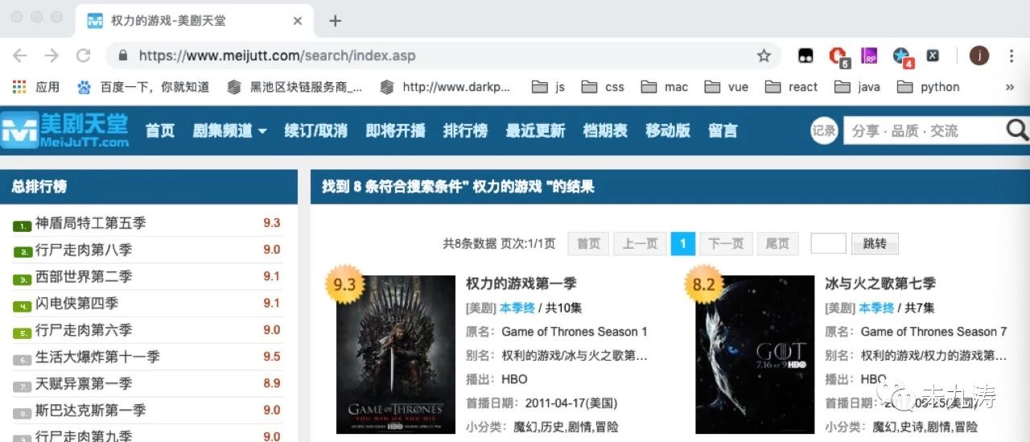Open ranking item 生活大爆炸第十一季
Screen dimensions: 1030x442
click(97, 357)
